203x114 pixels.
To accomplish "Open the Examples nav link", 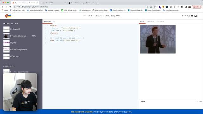I will click(x=100, y=16).
